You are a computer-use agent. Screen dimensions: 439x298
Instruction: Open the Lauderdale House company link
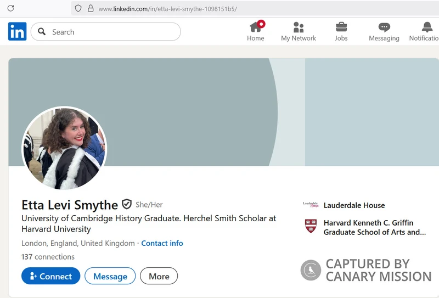pyautogui.click(x=354, y=205)
